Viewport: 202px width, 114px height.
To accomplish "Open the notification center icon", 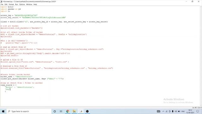I will coord(198,111).
